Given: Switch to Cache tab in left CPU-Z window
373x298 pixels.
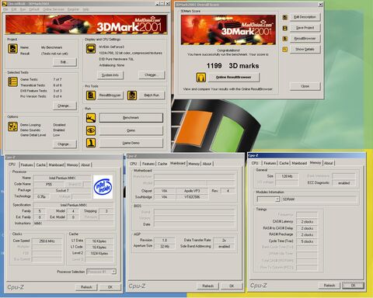Looking at the screenshot, I should [40, 165].
